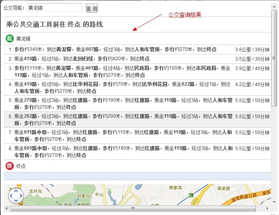
Task: Pan the map left with the arrow control
Action: [x=11, y=196]
